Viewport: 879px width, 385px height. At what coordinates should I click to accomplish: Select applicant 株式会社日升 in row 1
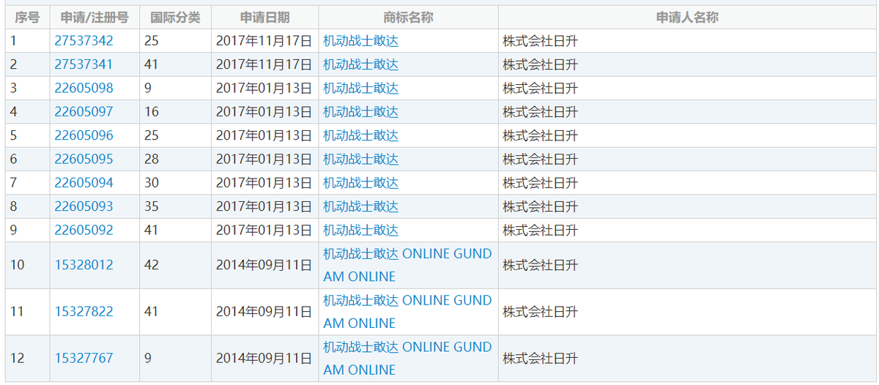click(540, 41)
